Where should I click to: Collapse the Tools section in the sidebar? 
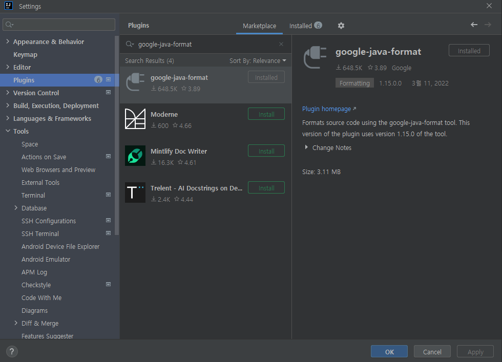coord(7,131)
